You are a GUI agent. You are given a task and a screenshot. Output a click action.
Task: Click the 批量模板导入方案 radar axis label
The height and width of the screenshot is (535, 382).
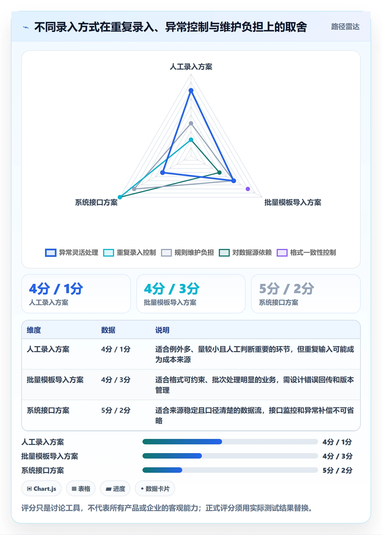coord(293,203)
